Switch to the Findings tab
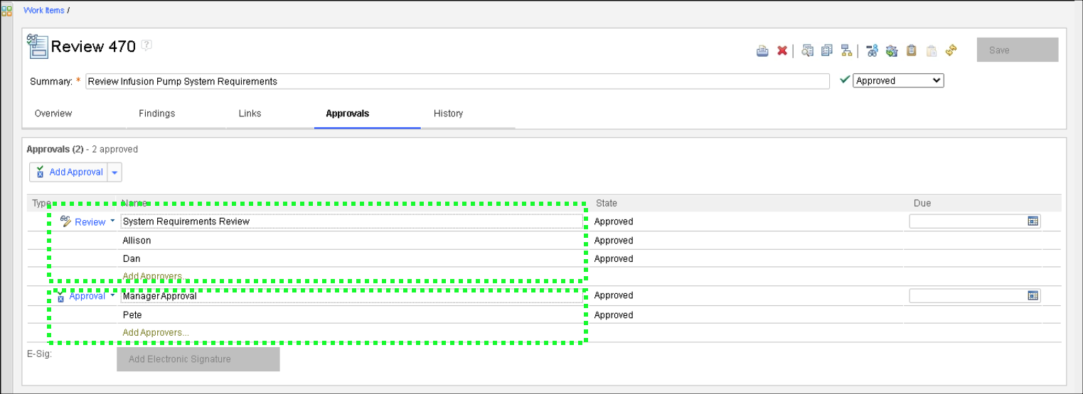This screenshot has height=394, width=1083. pos(156,114)
